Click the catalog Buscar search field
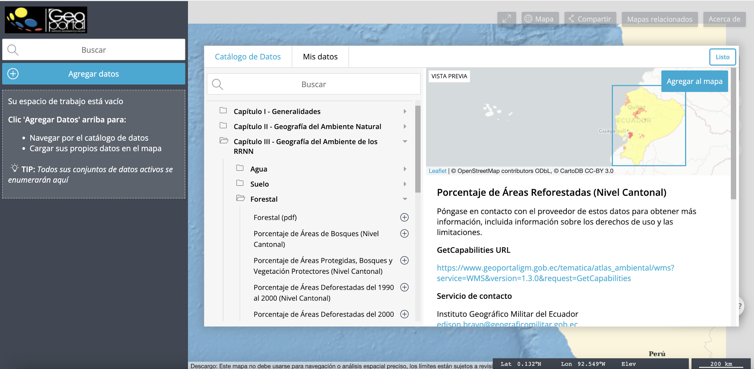754x369 pixels. [314, 84]
